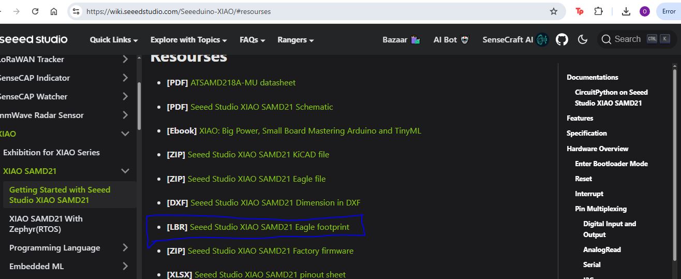
Task: Open the Search box
Action: click(x=636, y=39)
